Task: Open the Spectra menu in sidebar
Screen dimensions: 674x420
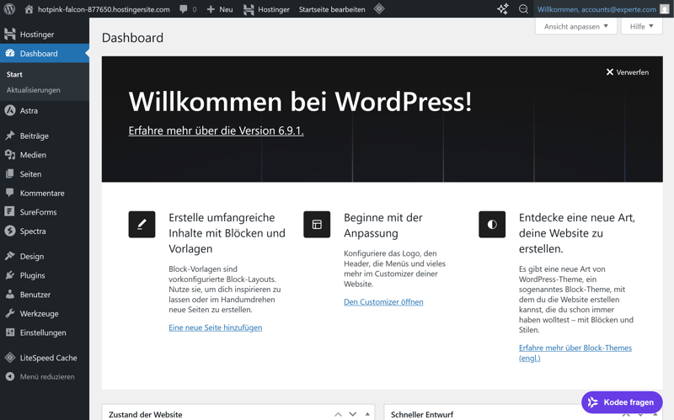Action: (33, 231)
